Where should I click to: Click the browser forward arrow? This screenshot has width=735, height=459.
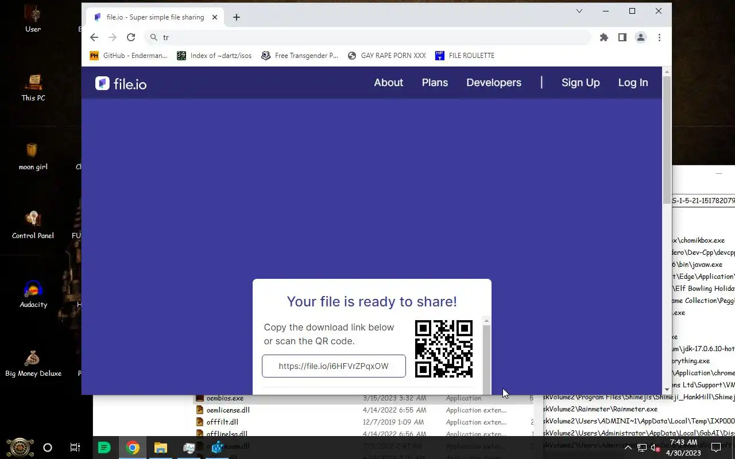(x=113, y=37)
